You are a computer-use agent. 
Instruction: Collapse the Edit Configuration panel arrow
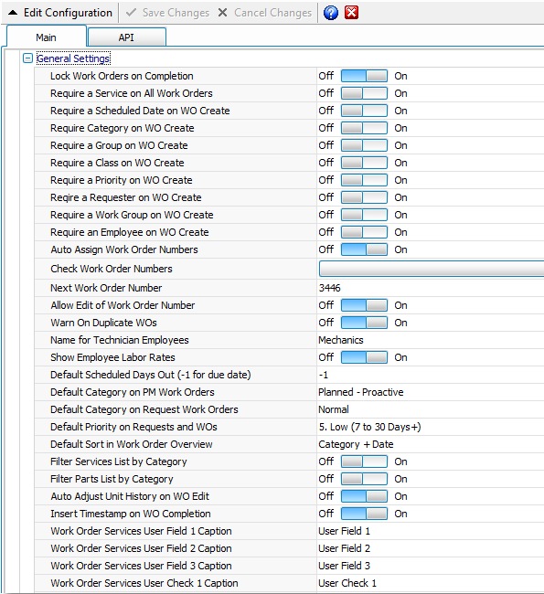pyautogui.click(x=13, y=13)
